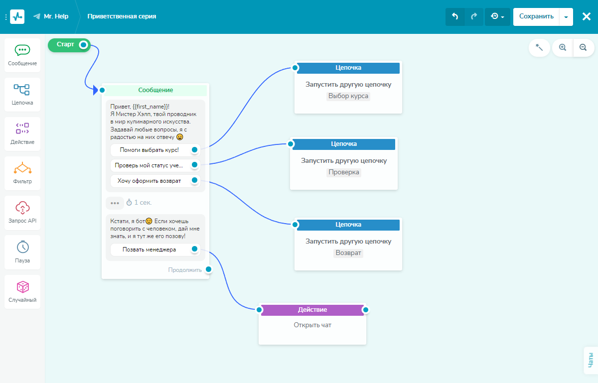Click connector dot of Хочу оформить возврат
This screenshot has height=383, width=598.
[x=195, y=181]
